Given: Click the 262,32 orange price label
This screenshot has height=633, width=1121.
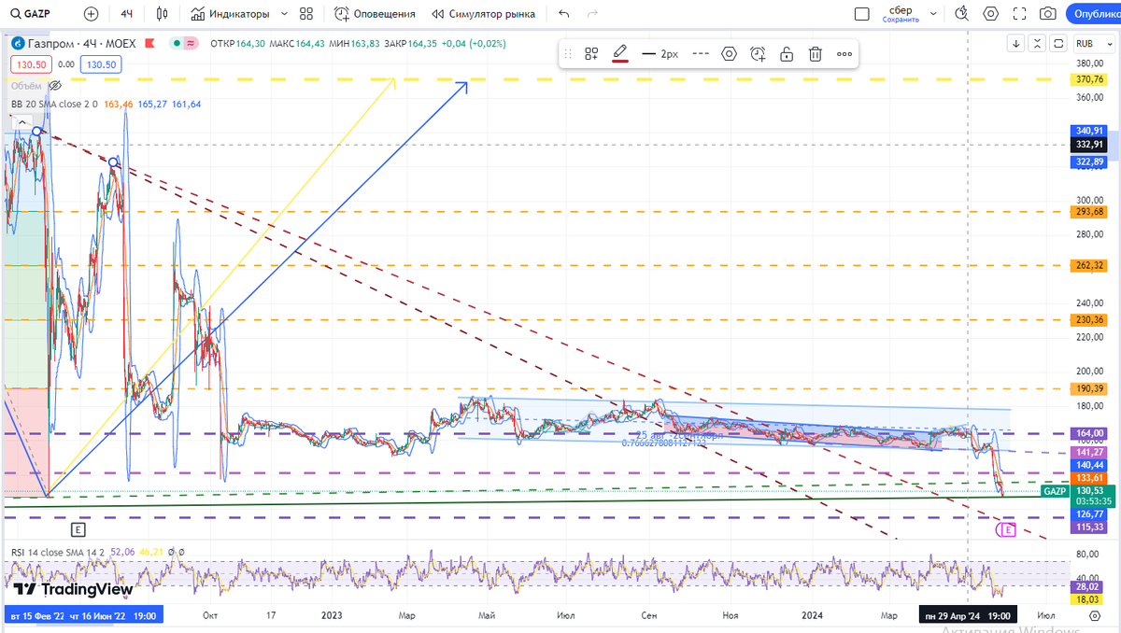Looking at the screenshot, I should coord(1091,265).
